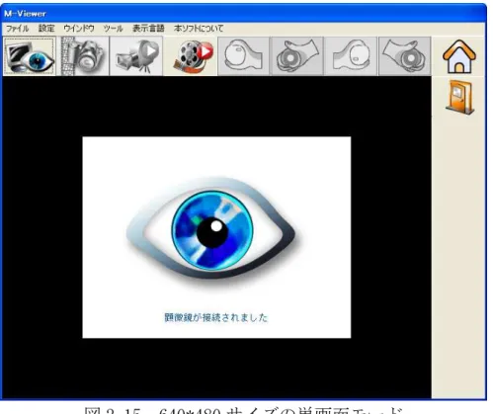This screenshot has width=493, height=414.
Task: Open the ツール menu
Action: [113, 29]
